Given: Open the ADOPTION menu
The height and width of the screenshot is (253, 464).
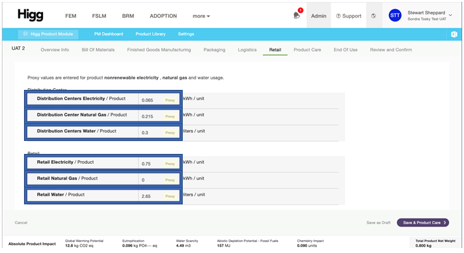Looking at the screenshot, I should 163,16.
